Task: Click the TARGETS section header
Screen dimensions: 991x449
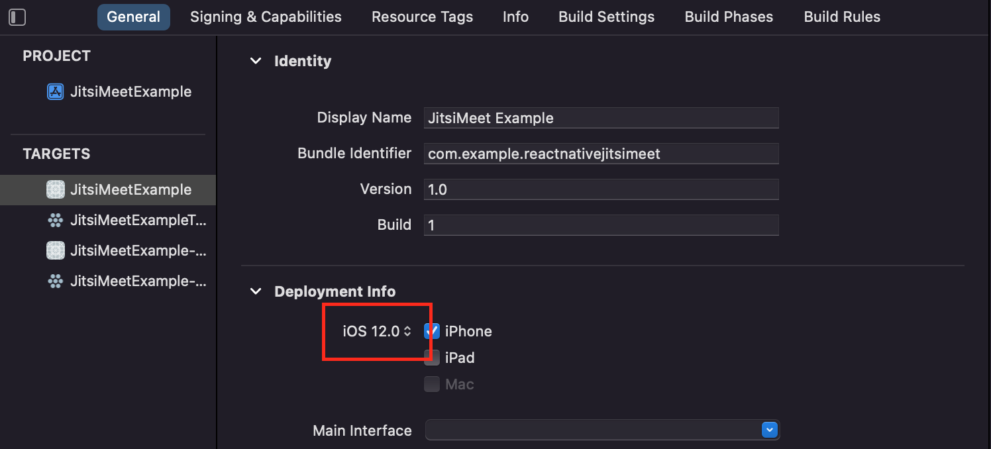Action: click(x=56, y=154)
